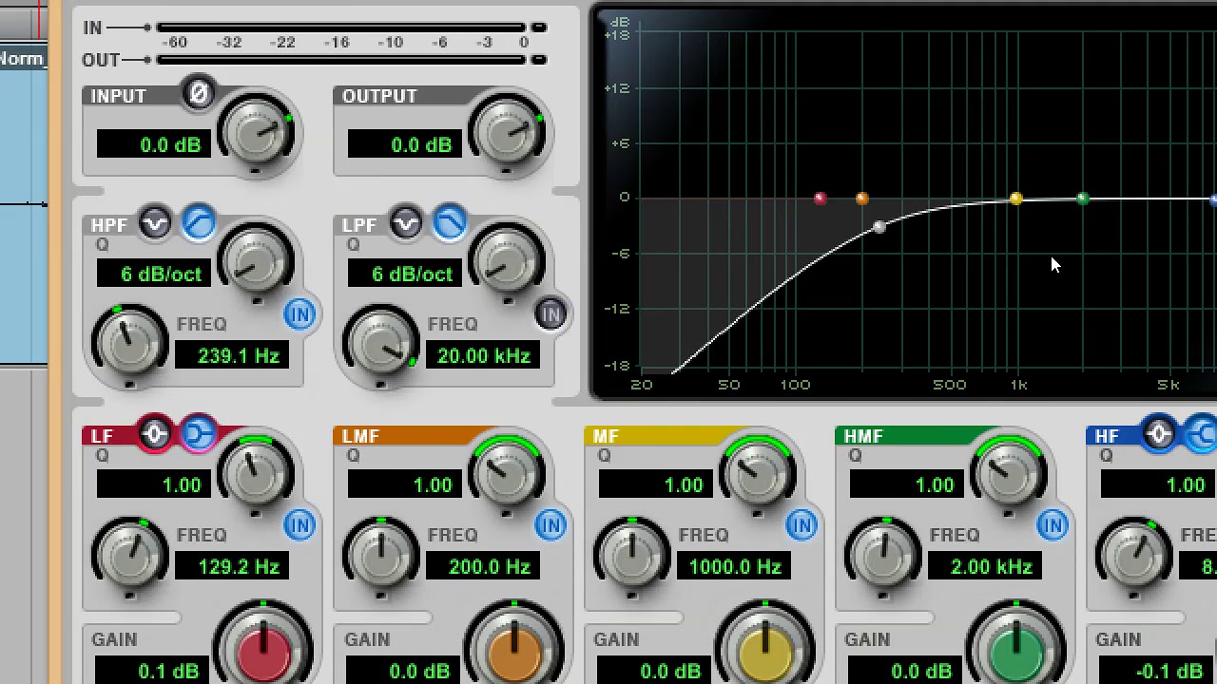
Task: Toggle the input phase invert button
Action: pos(199,93)
